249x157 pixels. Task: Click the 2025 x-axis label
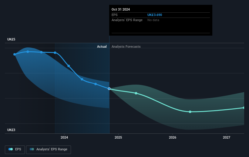[118, 137]
